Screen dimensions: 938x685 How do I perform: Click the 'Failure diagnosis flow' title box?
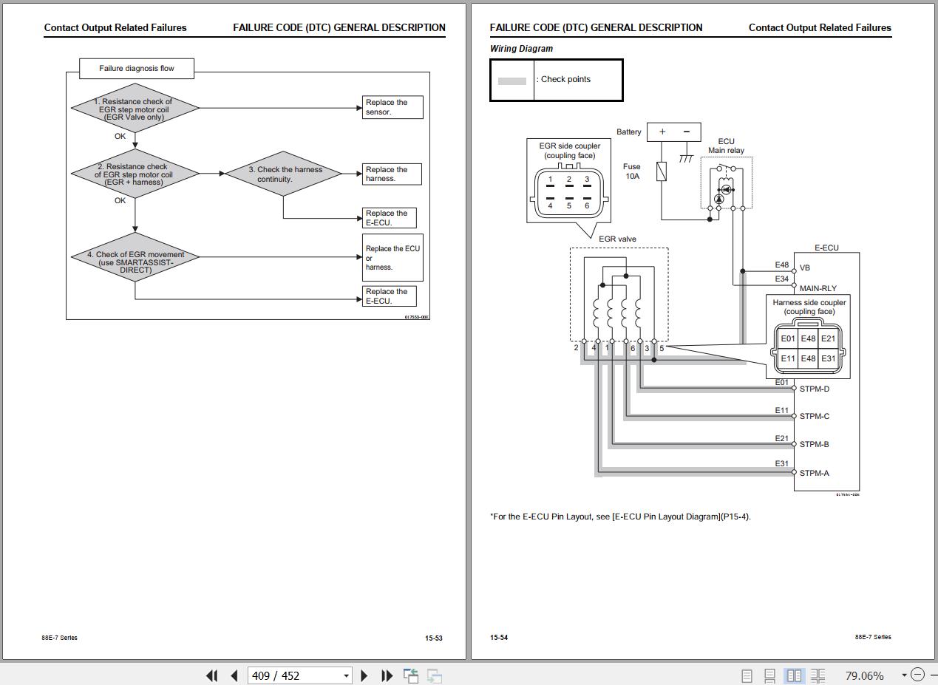[x=137, y=69]
